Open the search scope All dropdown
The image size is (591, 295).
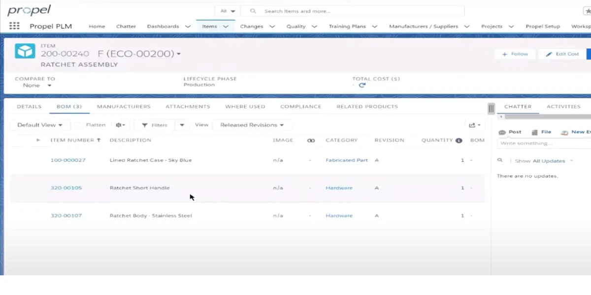(228, 11)
